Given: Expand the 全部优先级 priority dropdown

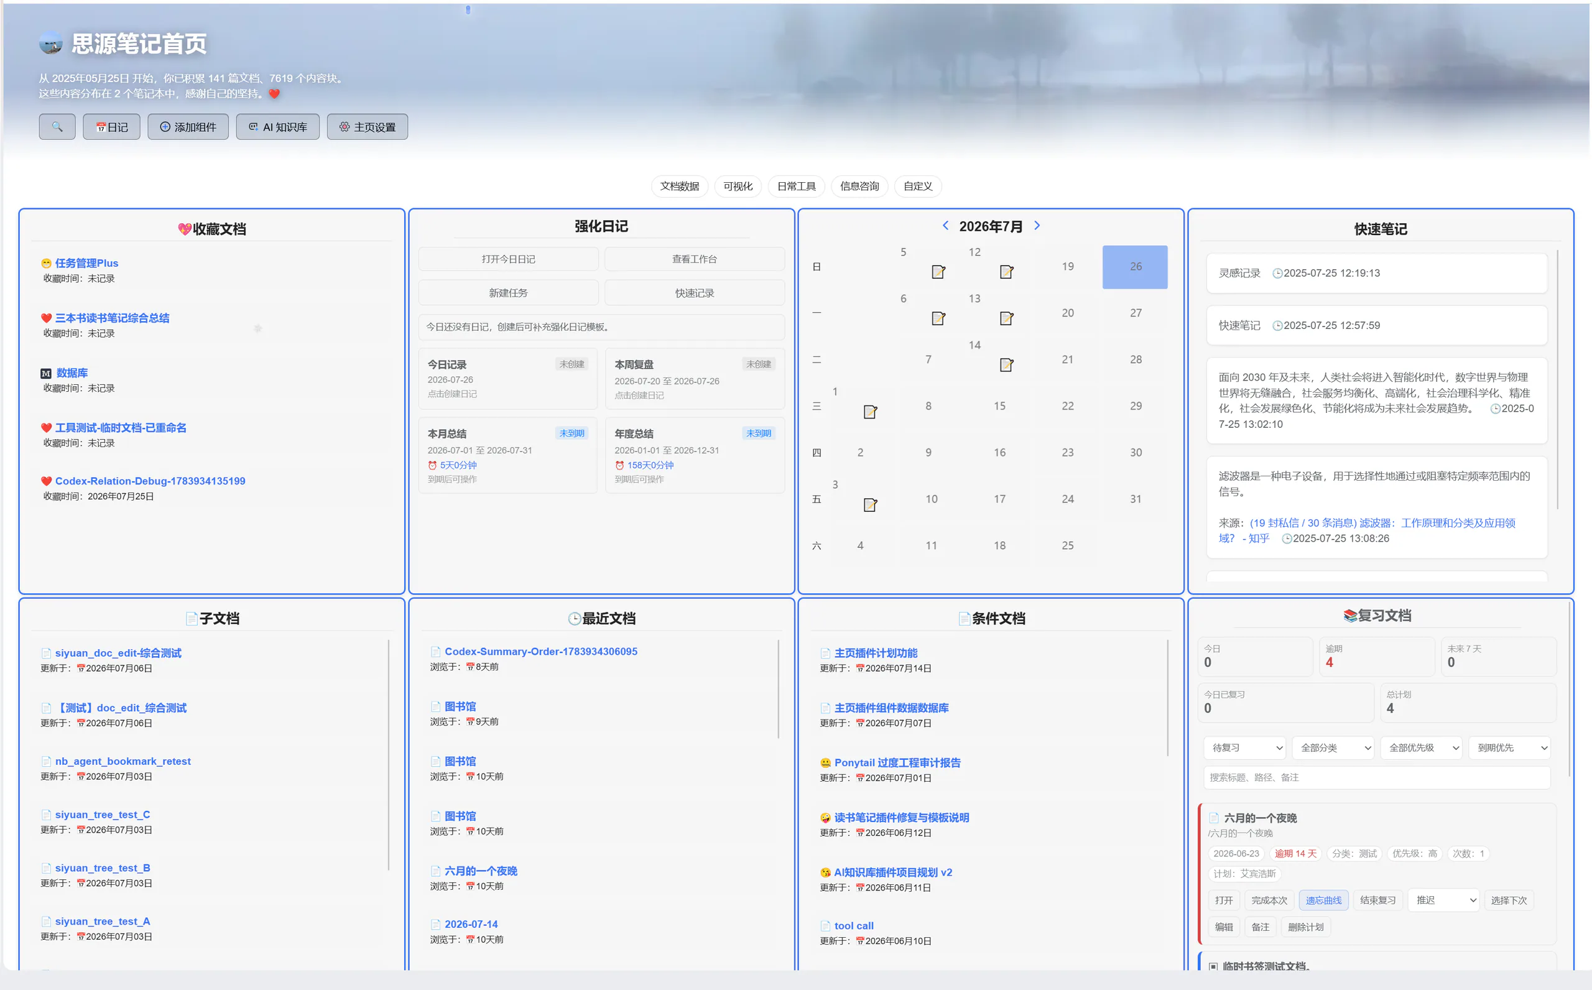Looking at the screenshot, I should point(1422,748).
